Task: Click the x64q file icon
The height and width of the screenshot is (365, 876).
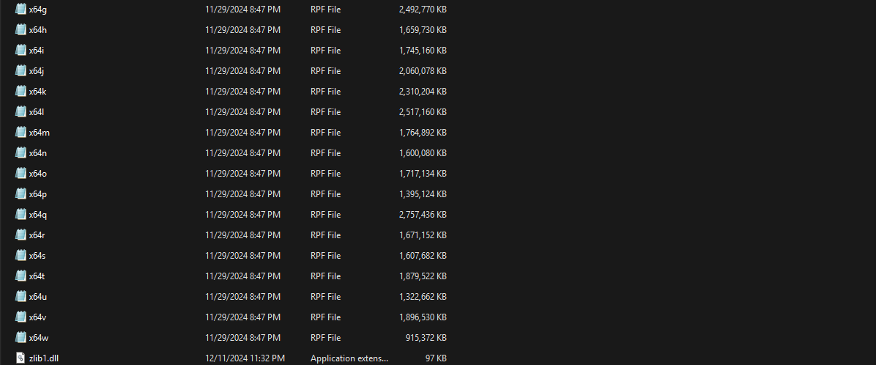Action: [x=21, y=215]
